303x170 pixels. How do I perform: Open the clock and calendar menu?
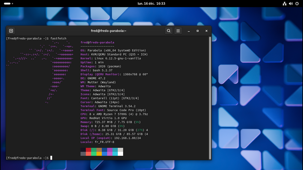(x=151, y=3)
